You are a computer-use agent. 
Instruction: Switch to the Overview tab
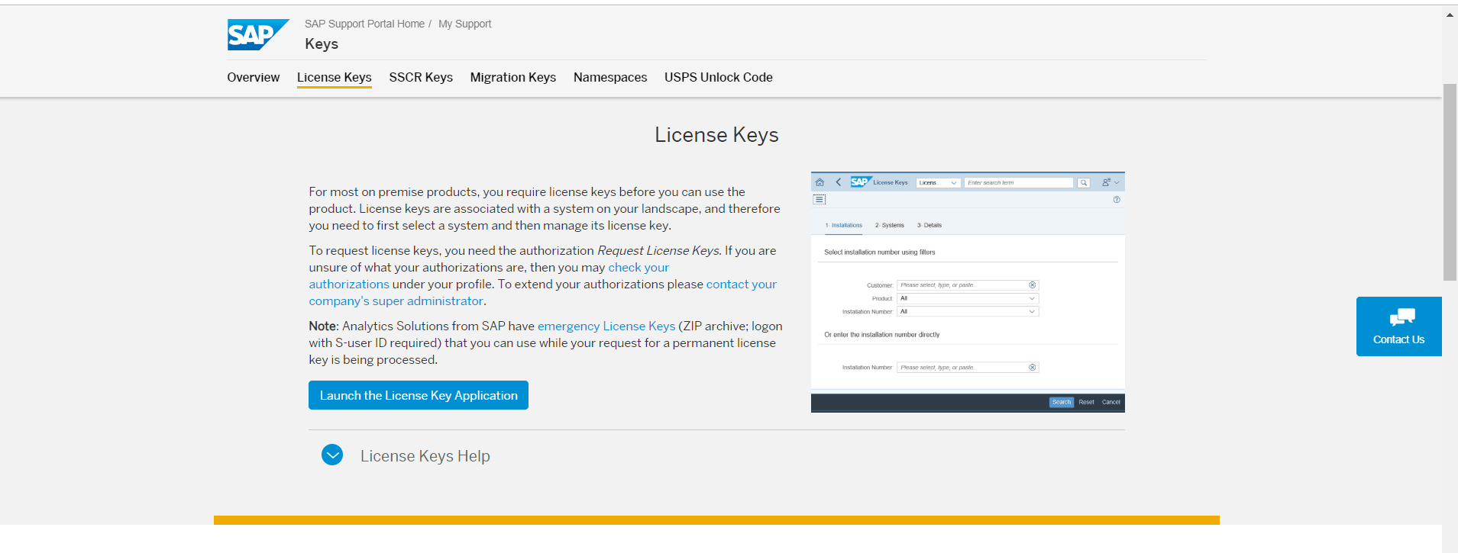point(253,77)
